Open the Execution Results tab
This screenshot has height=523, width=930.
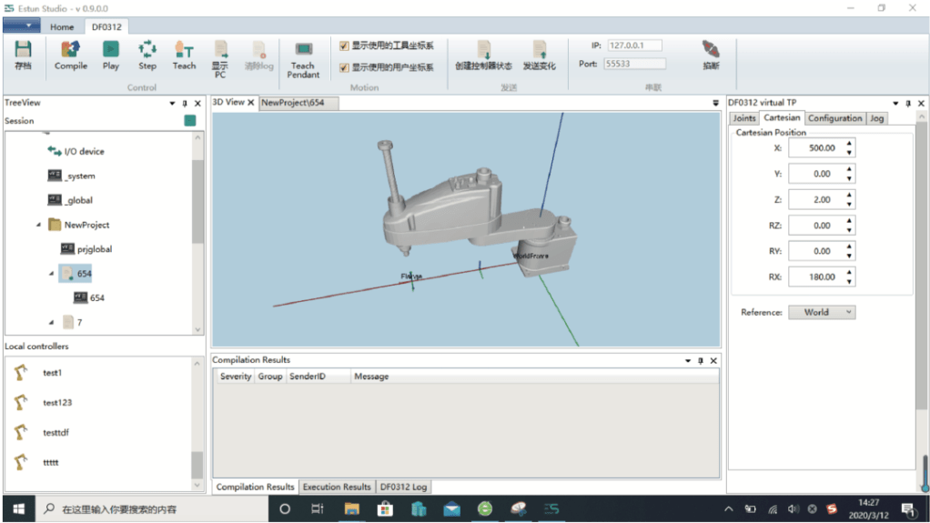tap(337, 487)
